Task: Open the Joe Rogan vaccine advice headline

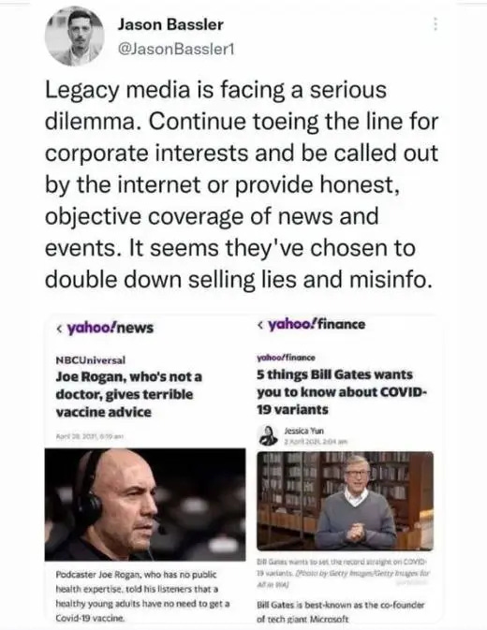Action: pyautogui.click(x=128, y=394)
